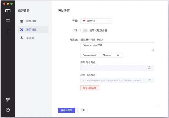169x118 pixels.
Task: Click the 使用代理服务器 label
Action: [98, 31]
